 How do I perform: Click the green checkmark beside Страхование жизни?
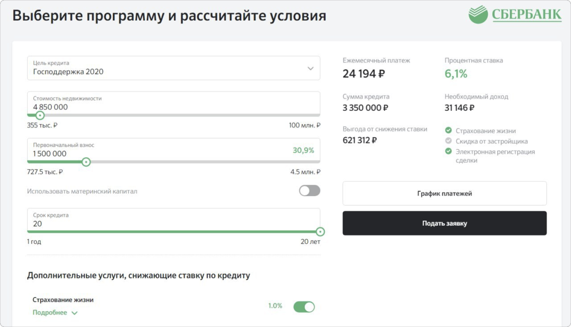pyautogui.click(x=449, y=129)
